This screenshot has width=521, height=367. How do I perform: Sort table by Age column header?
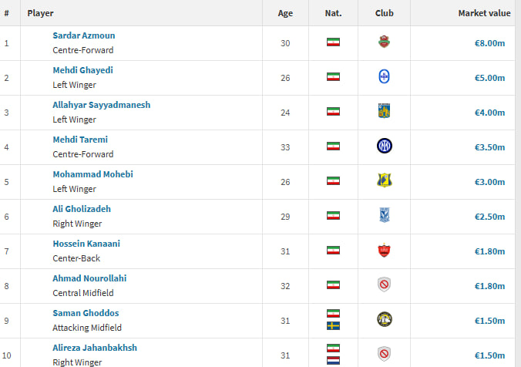pyautogui.click(x=285, y=13)
